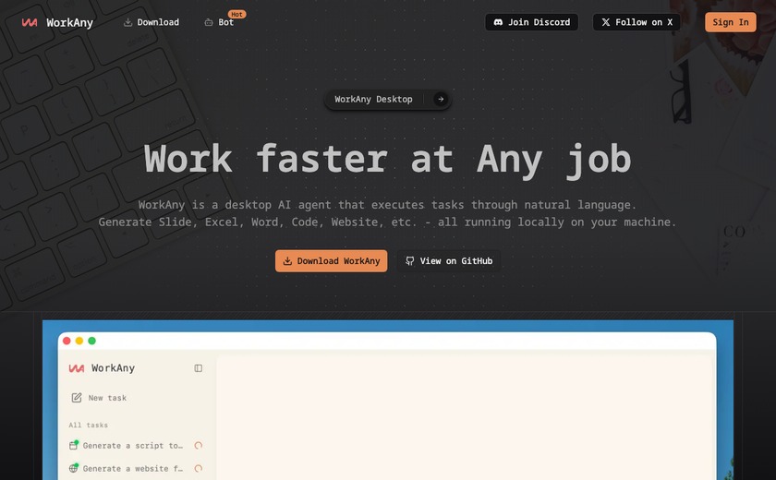The height and width of the screenshot is (480, 776).
Task: Click the Follow on X button
Action: click(637, 22)
